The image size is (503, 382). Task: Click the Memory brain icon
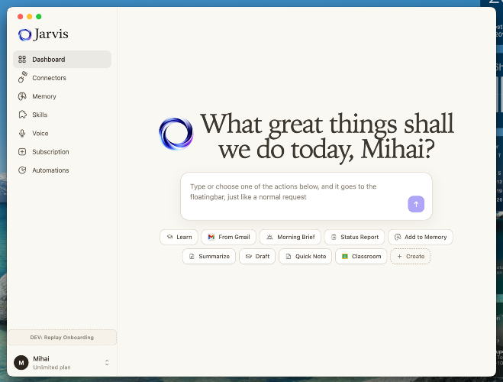[22, 96]
